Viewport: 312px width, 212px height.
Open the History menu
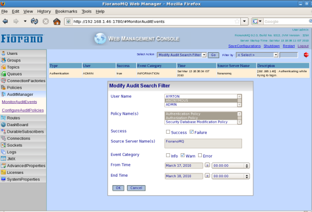[x=44, y=11]
